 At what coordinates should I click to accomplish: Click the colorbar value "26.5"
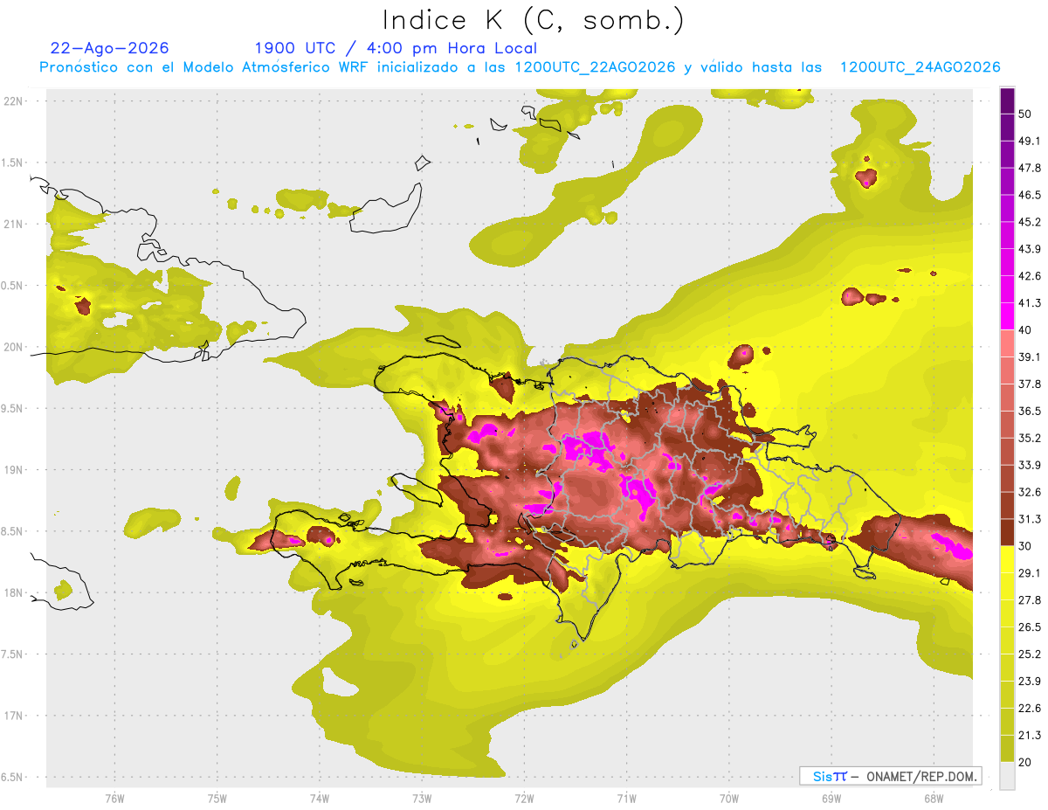1030,627
